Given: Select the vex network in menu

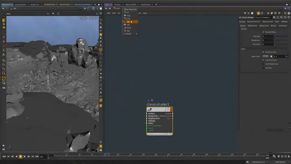Looking at the screenshot, I should 130,31.
